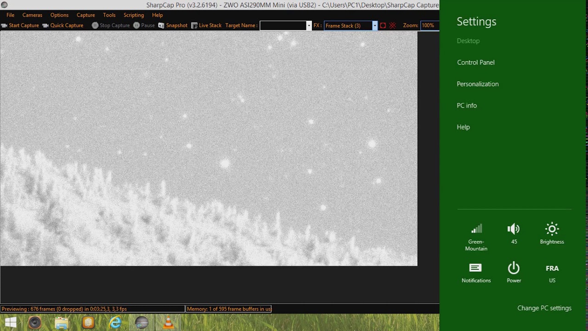
Task: Open VLC media player from the taskbar
Action: tap(169, 323)
